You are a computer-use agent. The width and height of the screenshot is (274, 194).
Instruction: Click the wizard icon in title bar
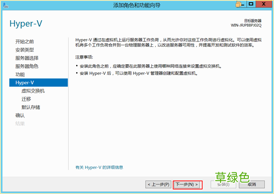point(6,5)
